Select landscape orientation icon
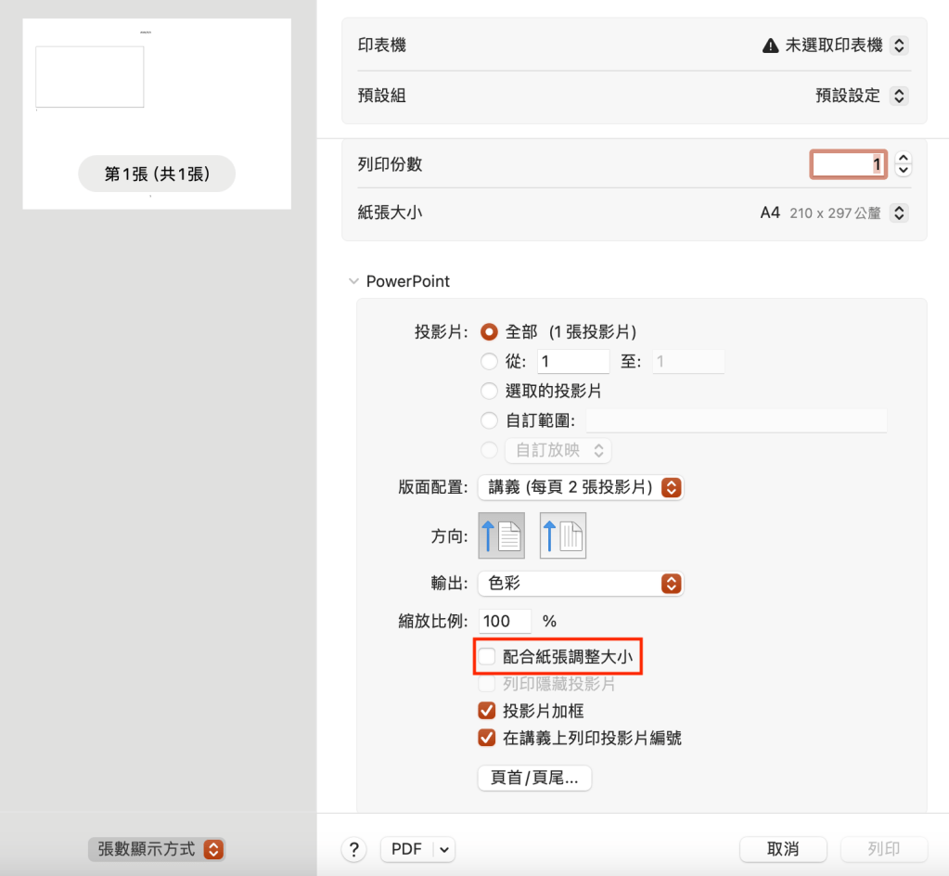Screen dimensions: 949x876 (563, 535)
